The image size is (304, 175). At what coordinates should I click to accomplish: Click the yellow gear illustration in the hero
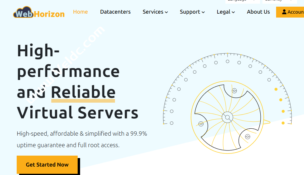pos(227,117)
